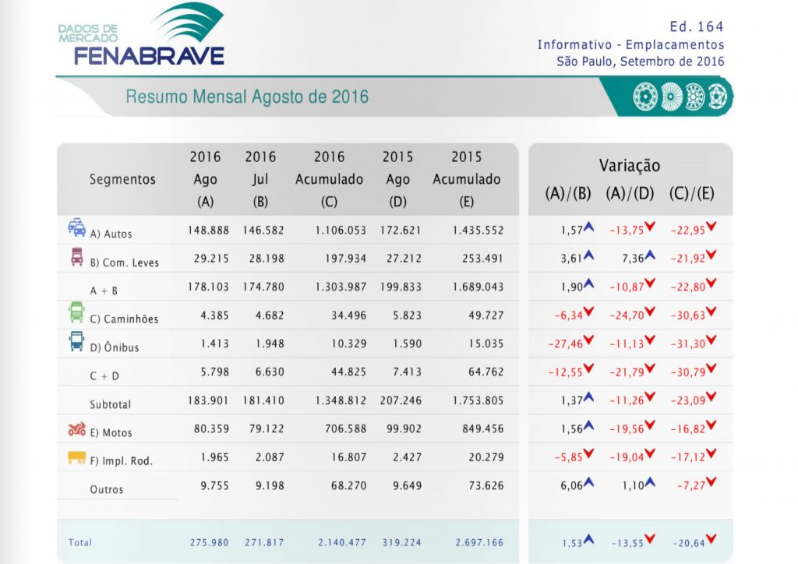Click the Subtotal value 183.901 cell
The width and height of the screenshot is (798, 564).
click(x=207, y=400)
